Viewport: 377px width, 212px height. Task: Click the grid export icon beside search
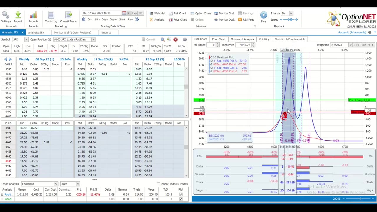(169, 39)
